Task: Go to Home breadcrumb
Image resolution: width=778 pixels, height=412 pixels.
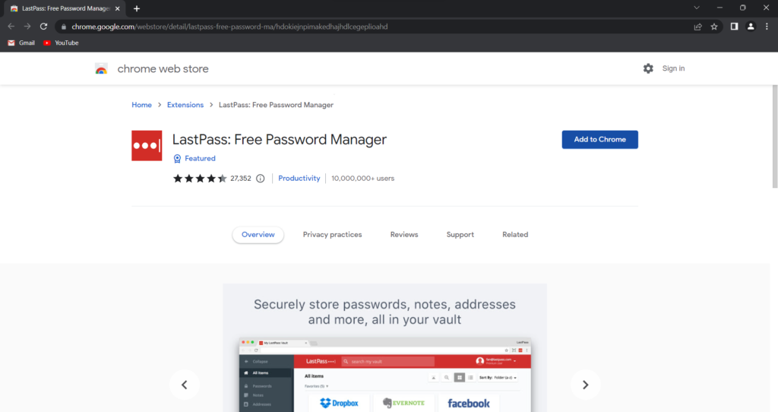Action: tap(141, 105)
